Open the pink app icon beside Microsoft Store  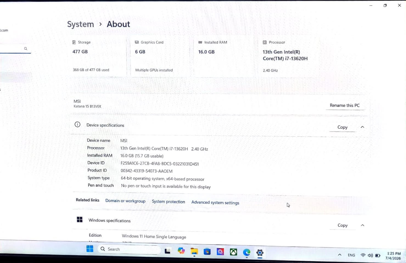coord(220,251)
